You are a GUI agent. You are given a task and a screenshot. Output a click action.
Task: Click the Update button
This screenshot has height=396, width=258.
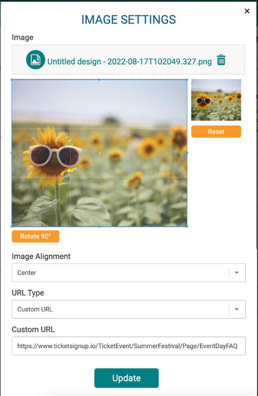point(126,378)
